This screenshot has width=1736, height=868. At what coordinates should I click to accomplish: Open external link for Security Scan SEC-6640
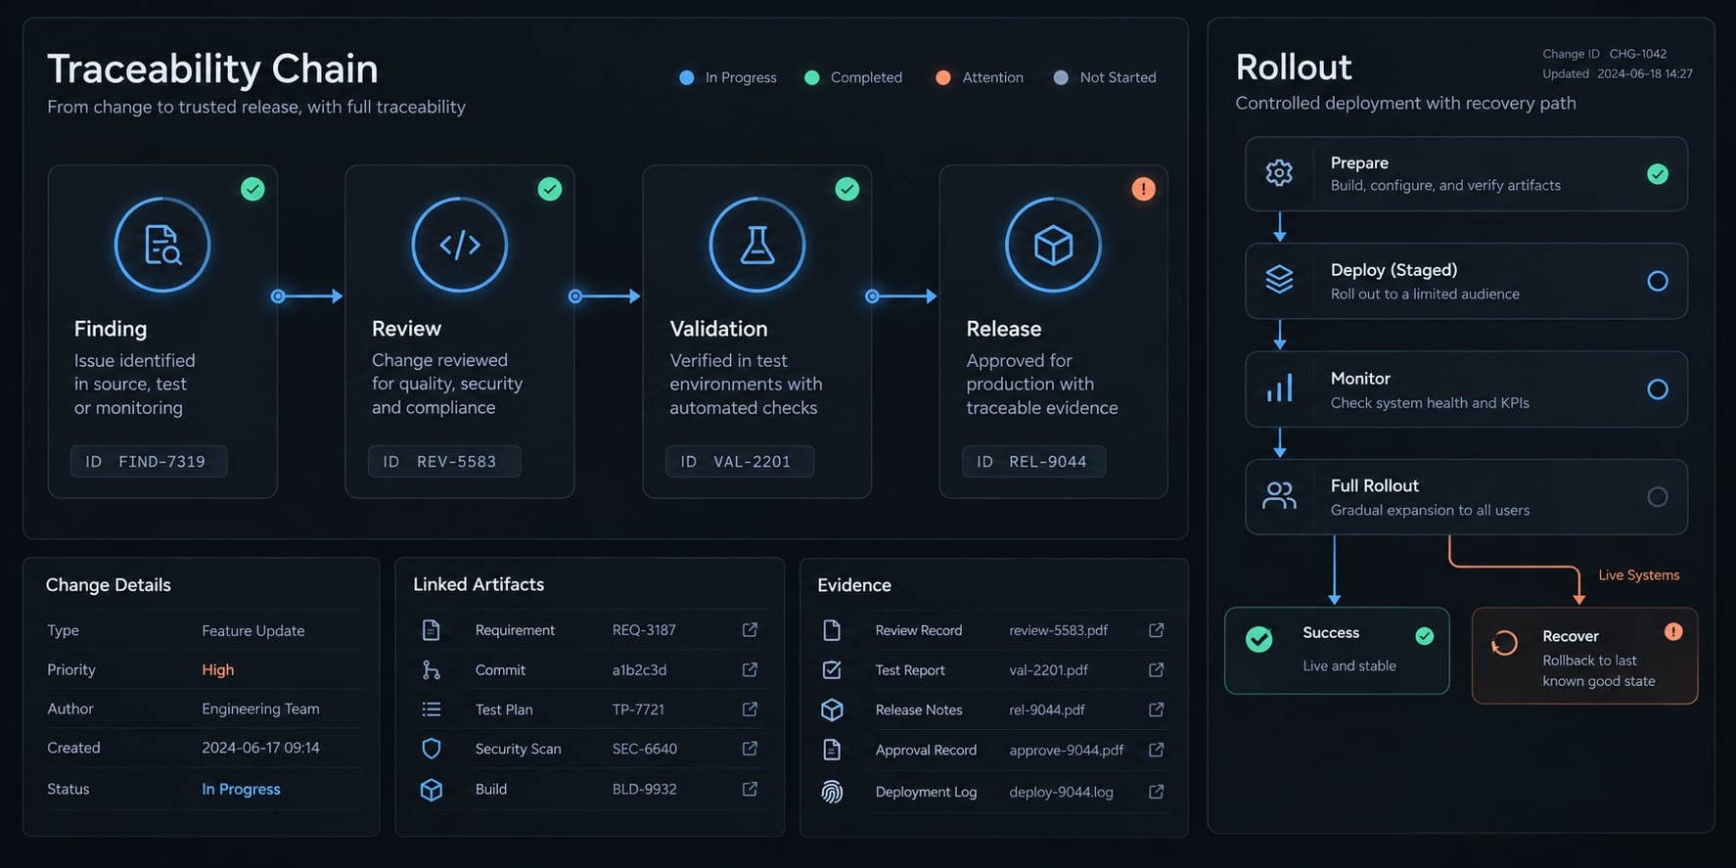pos(750,749)
